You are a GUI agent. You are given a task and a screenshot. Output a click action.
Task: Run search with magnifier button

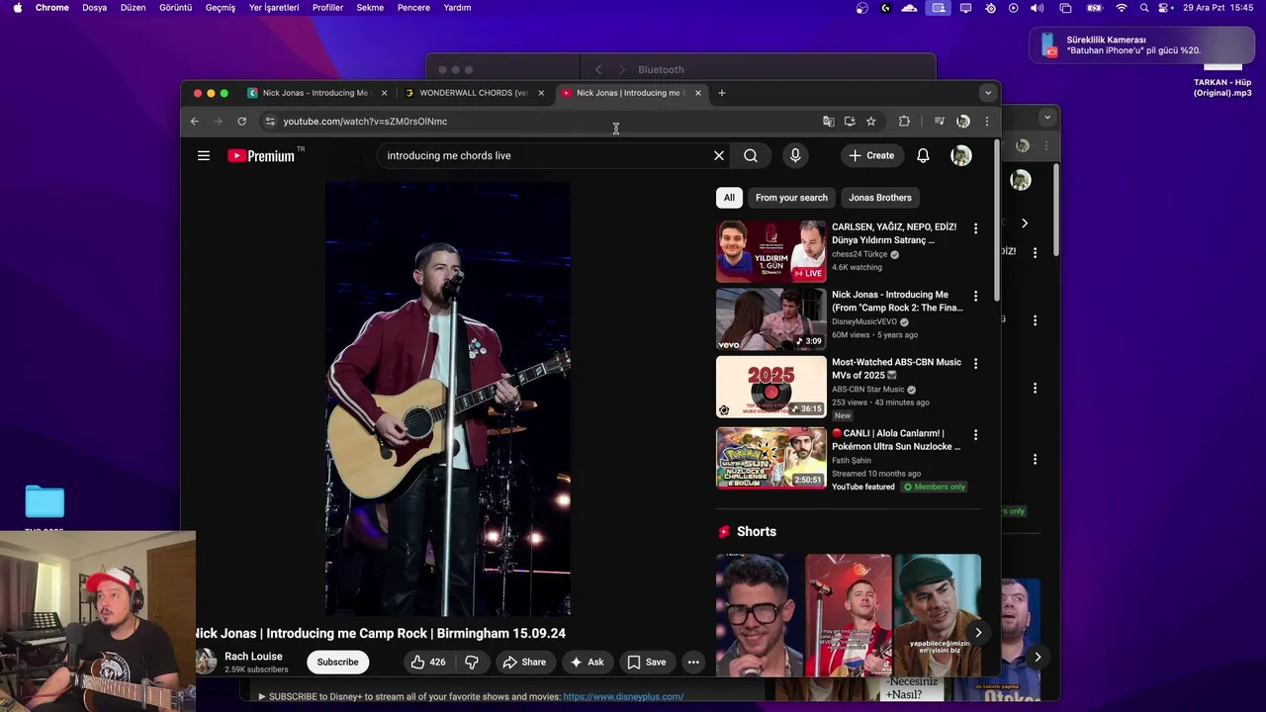tap(751, 155)
